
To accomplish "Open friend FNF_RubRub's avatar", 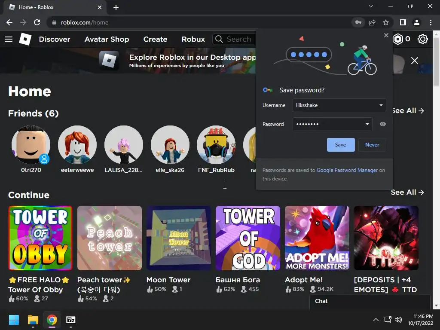I will 217,145.
